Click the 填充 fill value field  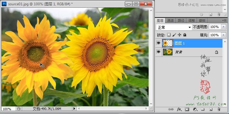tap(215, 35)
